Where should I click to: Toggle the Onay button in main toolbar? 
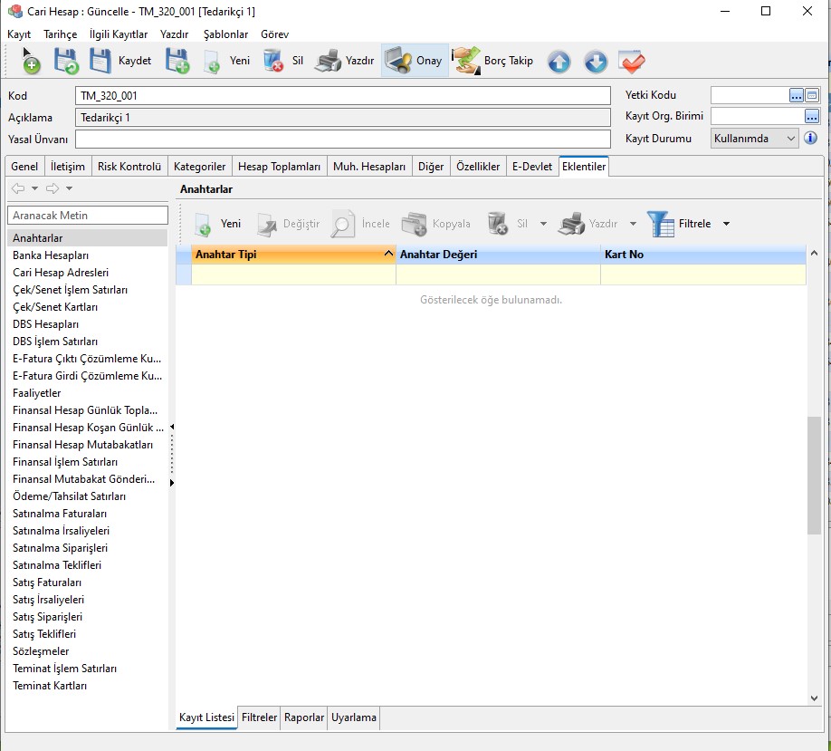415,61
